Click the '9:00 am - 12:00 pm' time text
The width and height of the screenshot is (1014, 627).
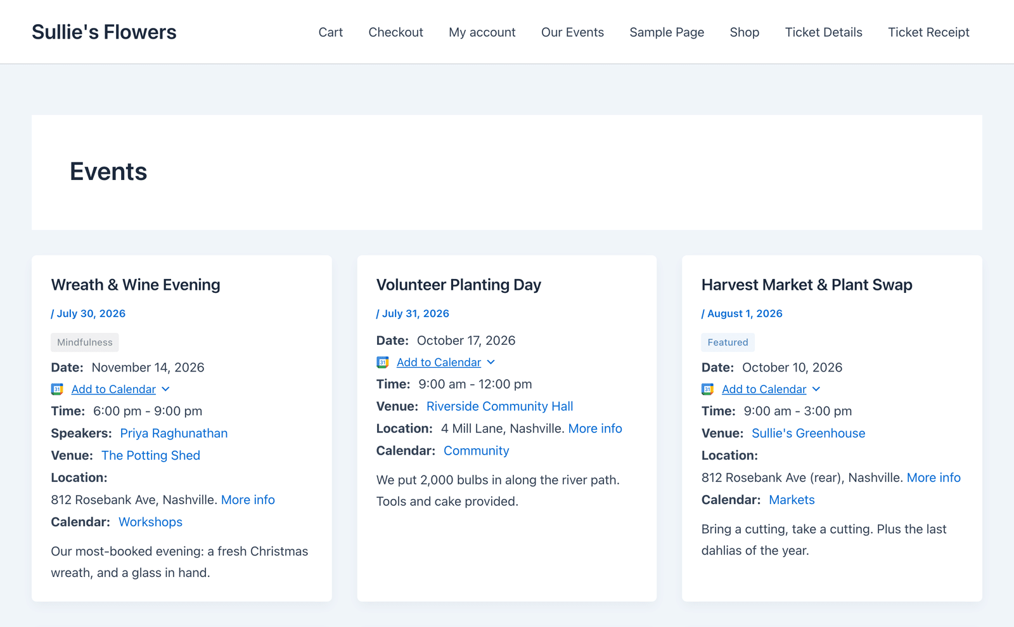click(475, 384)
